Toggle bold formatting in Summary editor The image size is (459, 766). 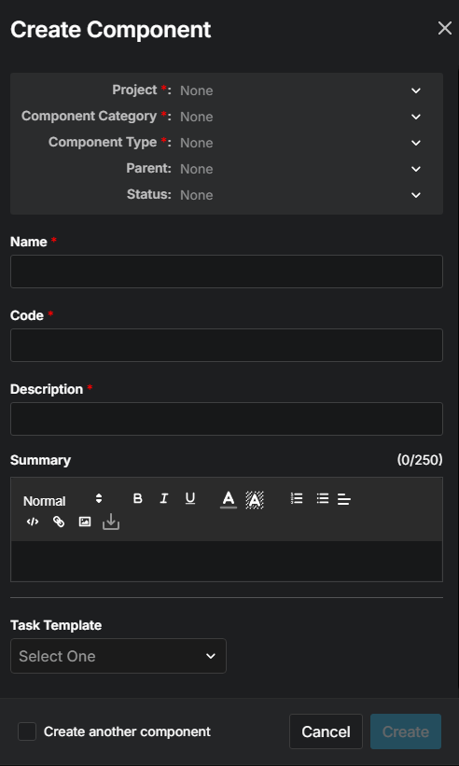tap(138, 498)
